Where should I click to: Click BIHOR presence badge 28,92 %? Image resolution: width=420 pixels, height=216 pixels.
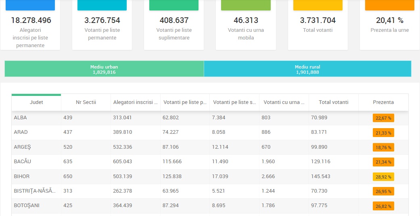pyautogui.click(x=383, y=177)
